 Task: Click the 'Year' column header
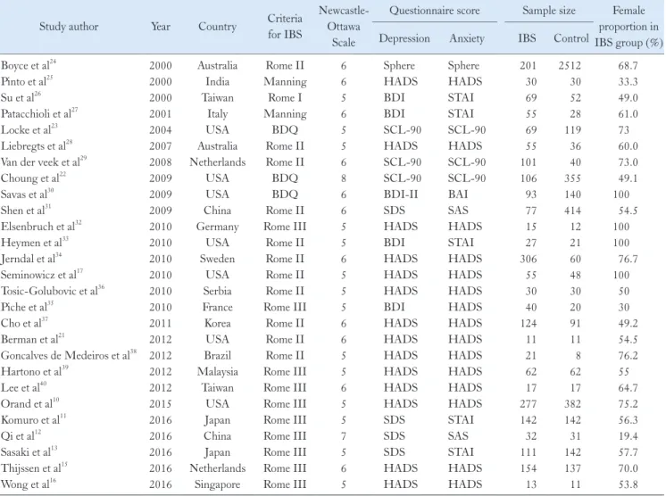click(x=161, y=26)
